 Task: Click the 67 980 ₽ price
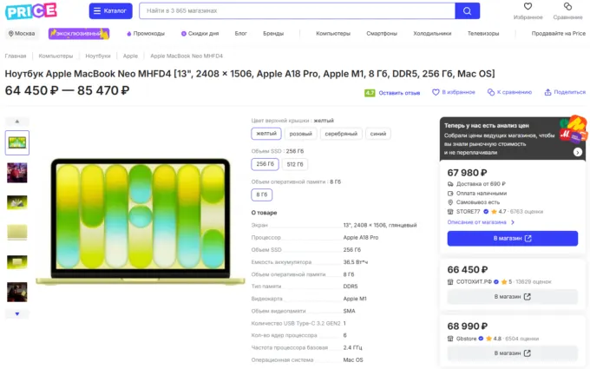[467, 173]
